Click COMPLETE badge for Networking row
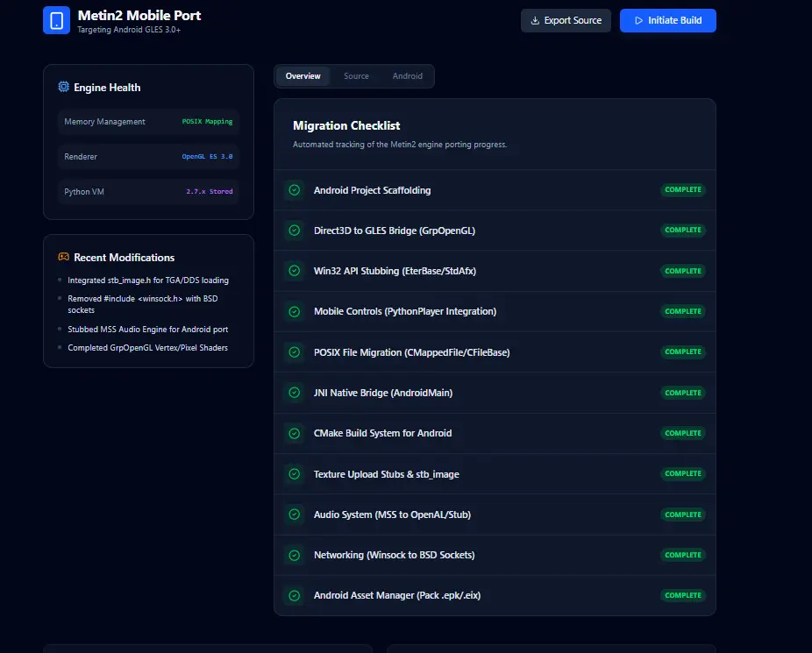Viewport: 812px width, 653px height. pos(683,555)
